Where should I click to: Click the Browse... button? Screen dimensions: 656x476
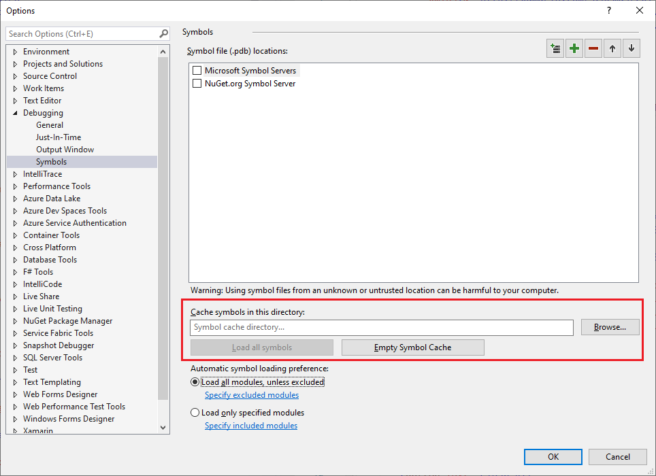tap(610, 327)
